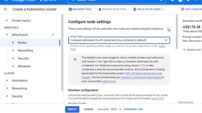The image size is (202, 113).
Task: Open the equivalent Command Line link
Action: tap(133, 109)
